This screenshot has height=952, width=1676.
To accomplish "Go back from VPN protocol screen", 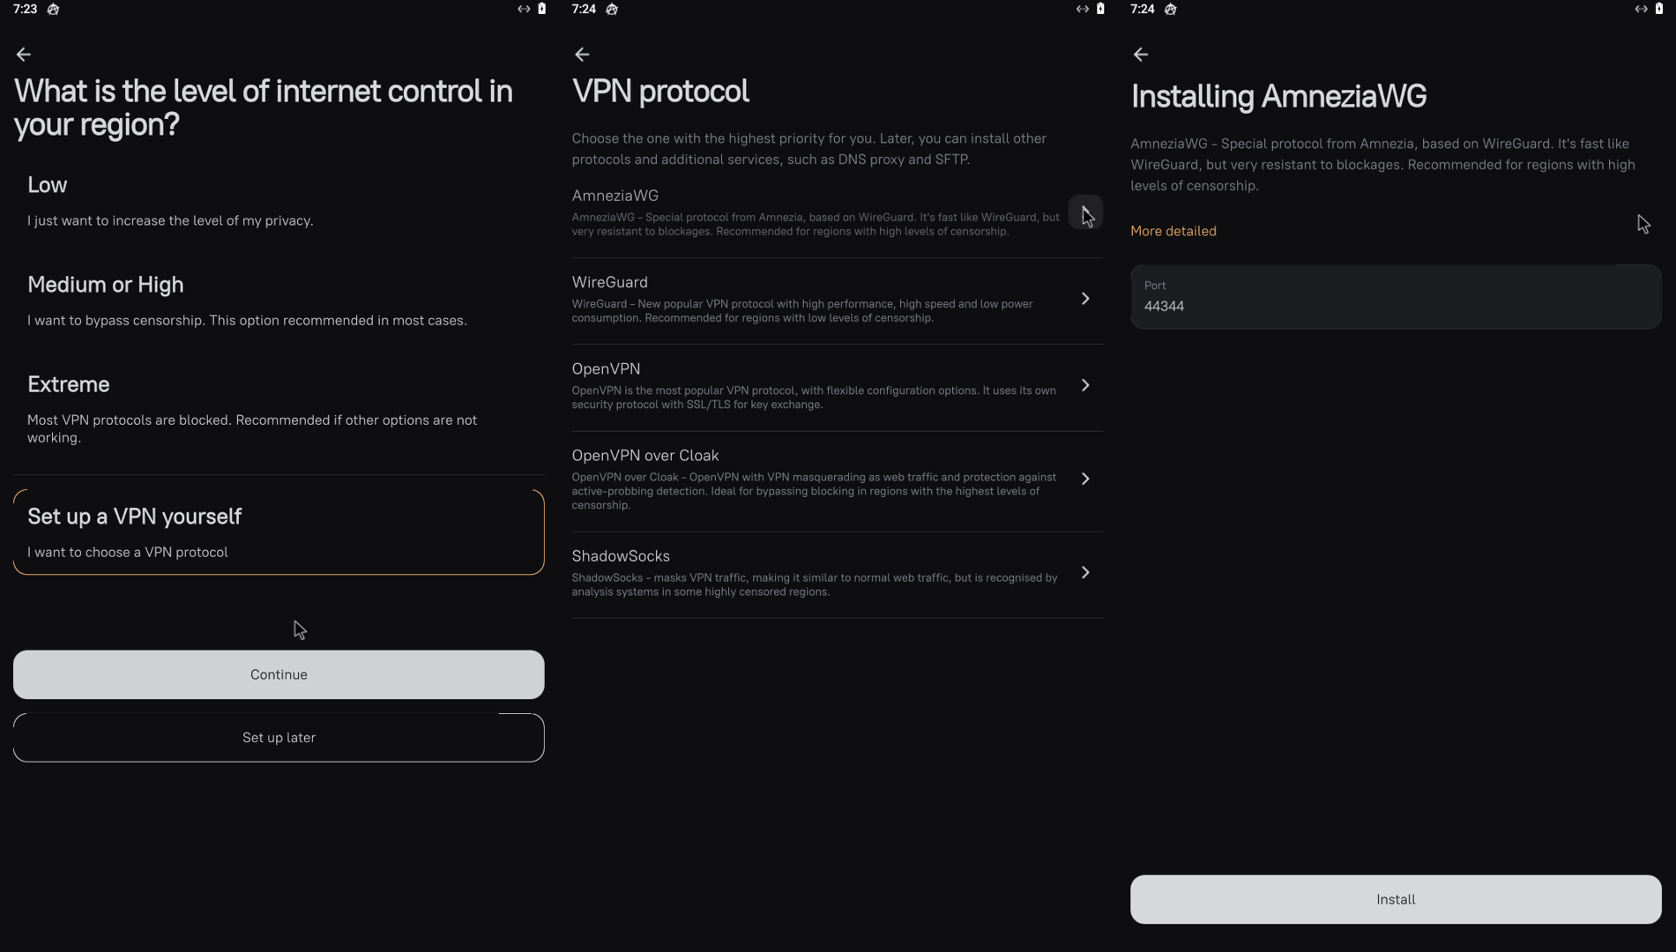I will pyautogui.click(x=582, y=55).
